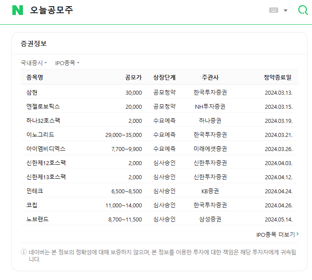Open the 삼현 stock entry
The width and height of the screenshot is (312, 280).
click(x=32, y=92)
